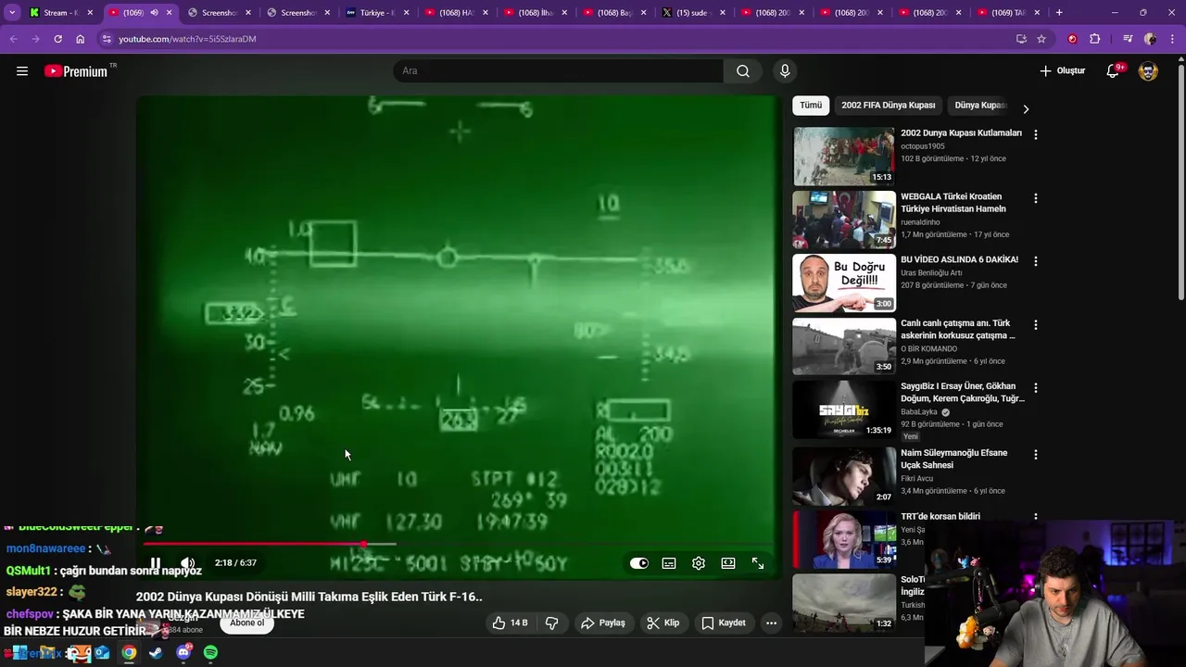Toggle the autoplay switch in player
The image size is (1186, 667).
click(x=639, y=563)
